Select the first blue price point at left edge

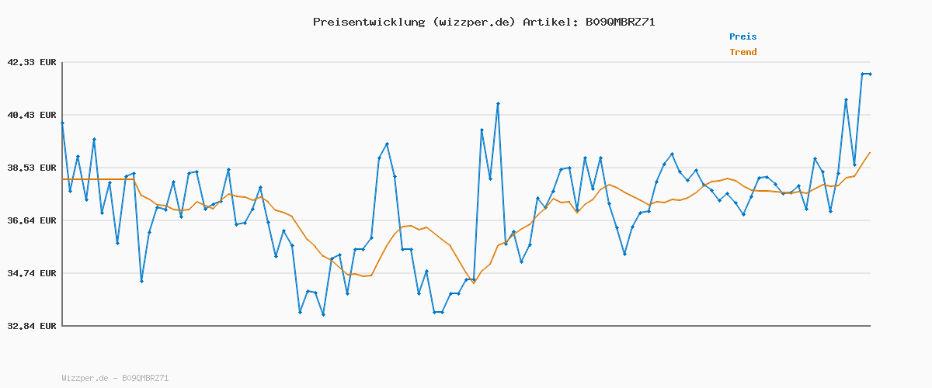[62, 123]
